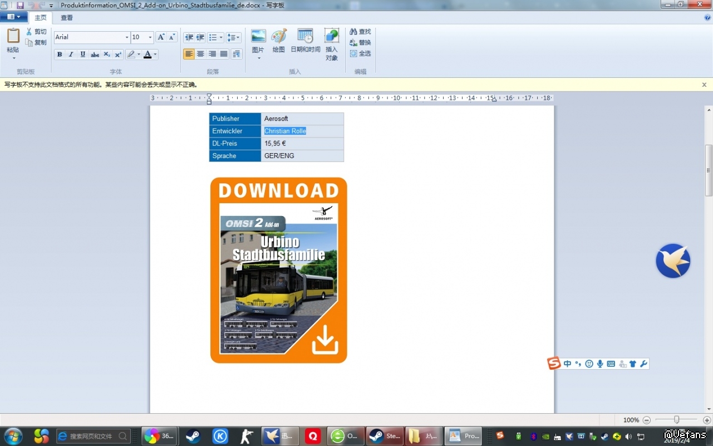The width and height of the screenshot is (713, 446).
Task: Insert a Paint drawing
Action: pyautogui.click(x=278, y=41)
